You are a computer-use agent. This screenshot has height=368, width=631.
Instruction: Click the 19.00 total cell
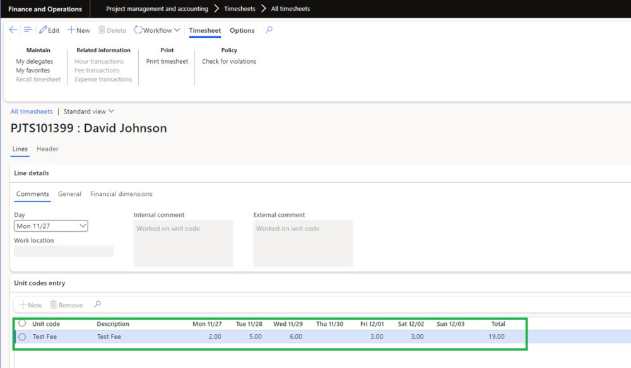[x=497, y=336]
